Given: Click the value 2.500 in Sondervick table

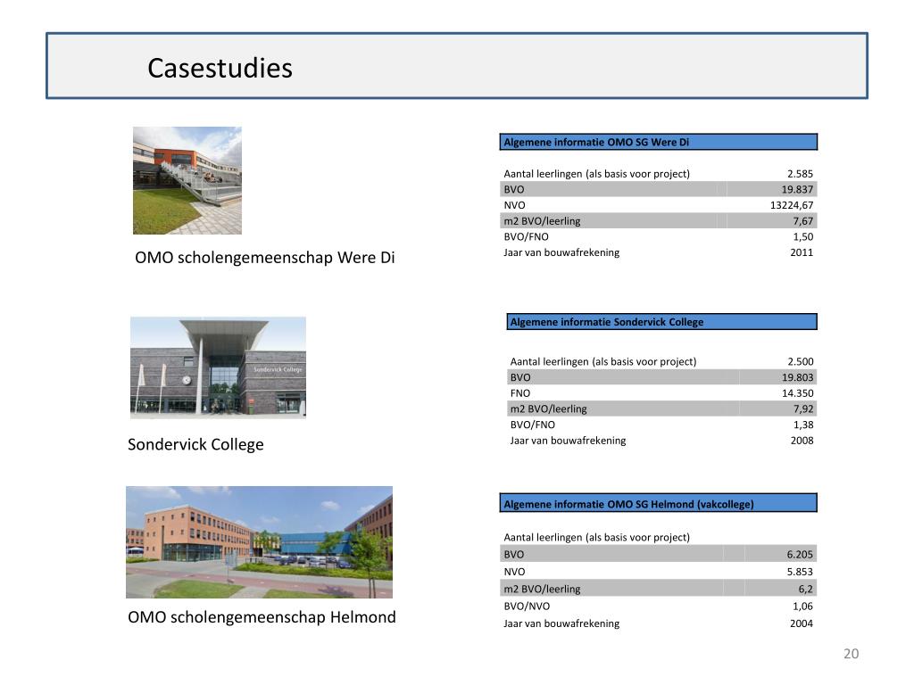Looking at the screenshot, I should tap(801, 361).
